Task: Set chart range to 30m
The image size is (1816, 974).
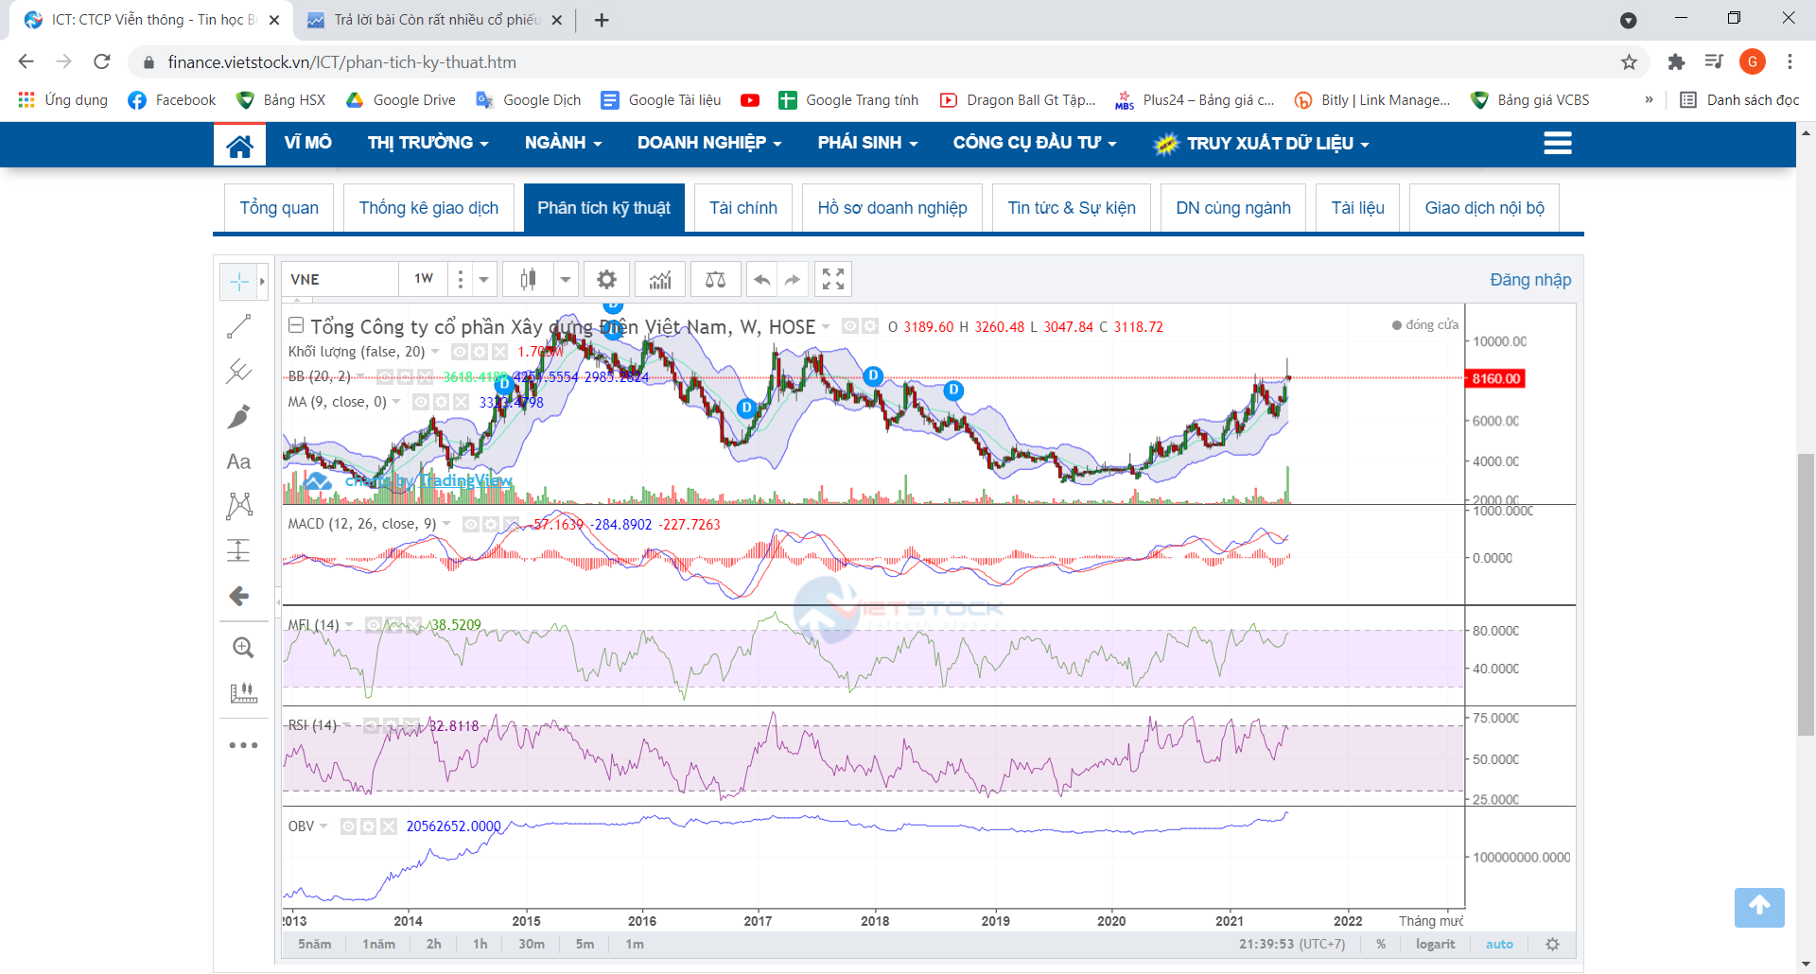Action: click(532, 944)
